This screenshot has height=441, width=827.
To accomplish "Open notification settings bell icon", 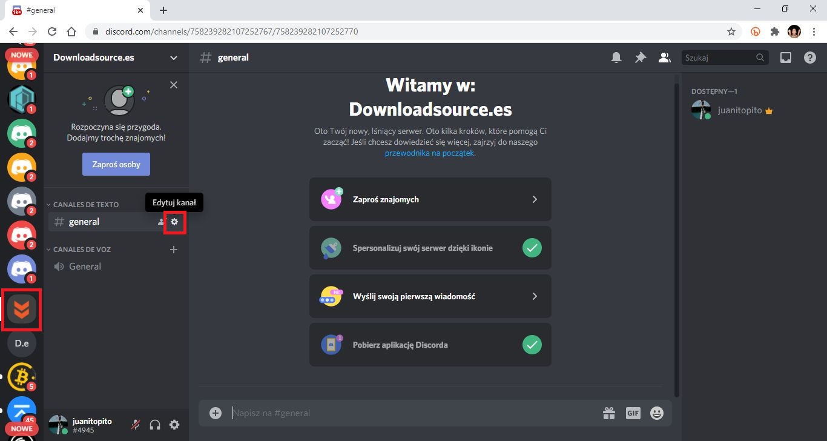I will tap(616, 58).
